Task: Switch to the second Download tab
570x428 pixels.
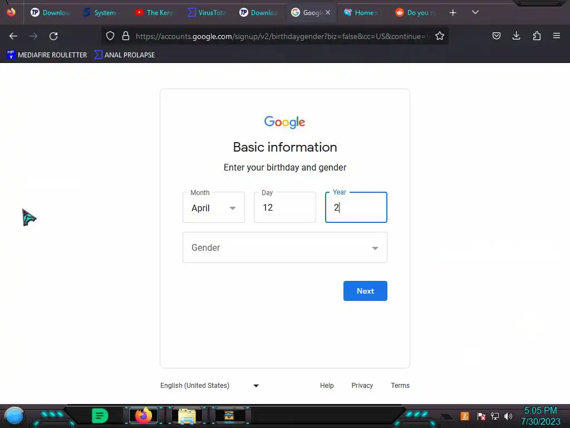Action: click(258, 13)
